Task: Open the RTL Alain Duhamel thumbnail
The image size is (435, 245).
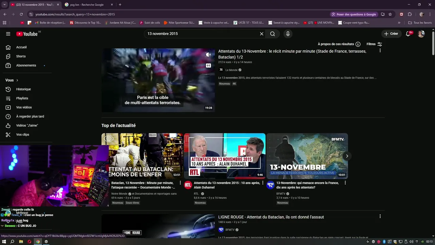Action: coord(225,156)
